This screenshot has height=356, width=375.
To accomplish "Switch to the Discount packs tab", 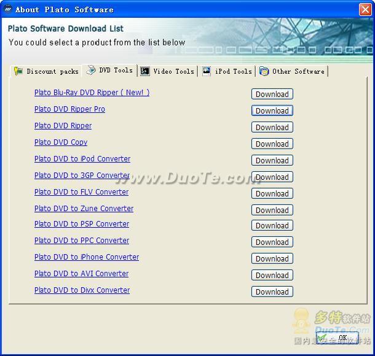I will coord(45,71).
